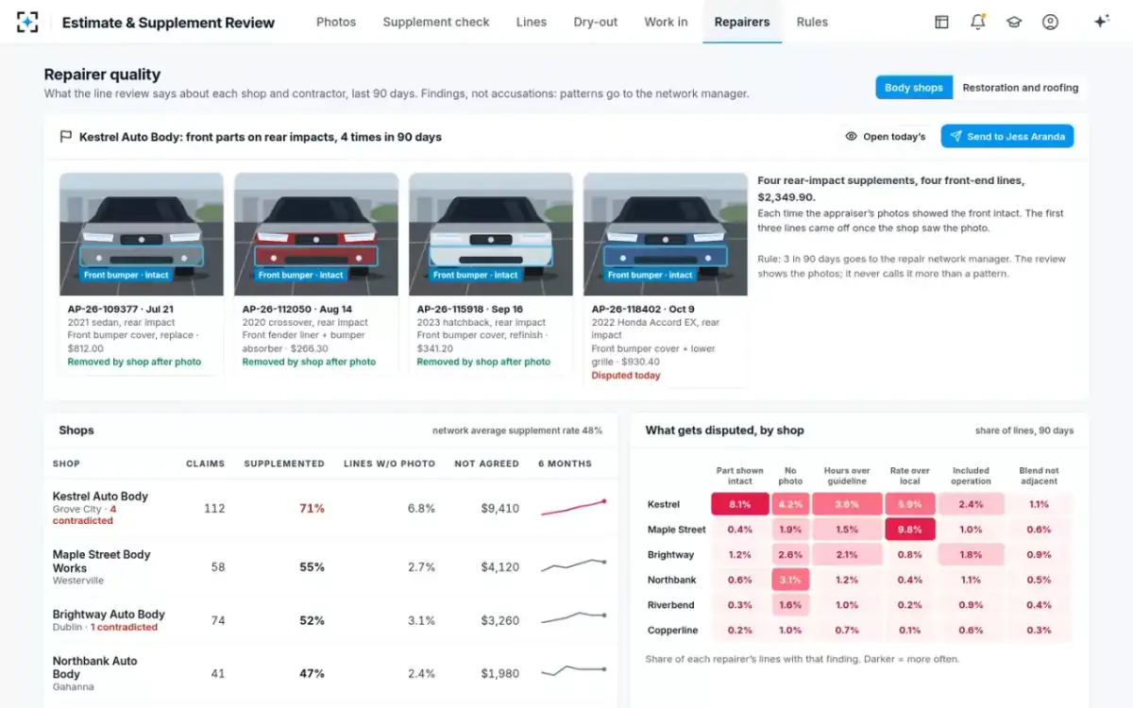
Task: Open notifications bell
Action: 978,22
